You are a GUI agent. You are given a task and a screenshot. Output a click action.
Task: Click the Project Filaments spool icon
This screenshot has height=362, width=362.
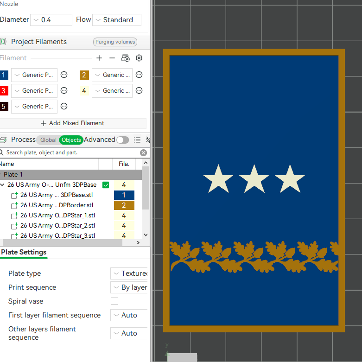point(3,42)
